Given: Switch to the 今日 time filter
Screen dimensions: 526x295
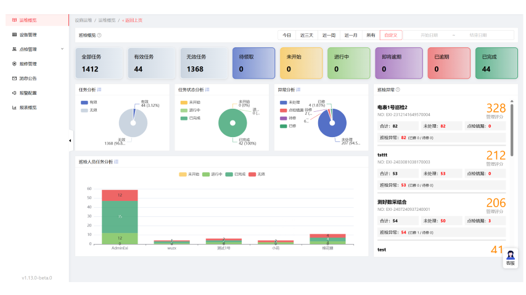Looking at the screenshot, I should [287, 35].
